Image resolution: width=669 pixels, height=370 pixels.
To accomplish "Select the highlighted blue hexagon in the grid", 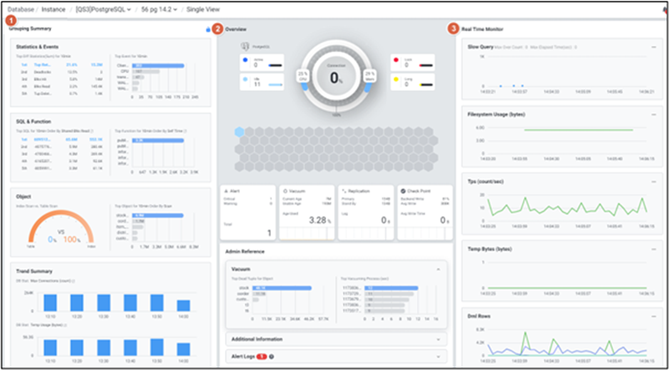I will pyautogui.click(x=239, y=132).
